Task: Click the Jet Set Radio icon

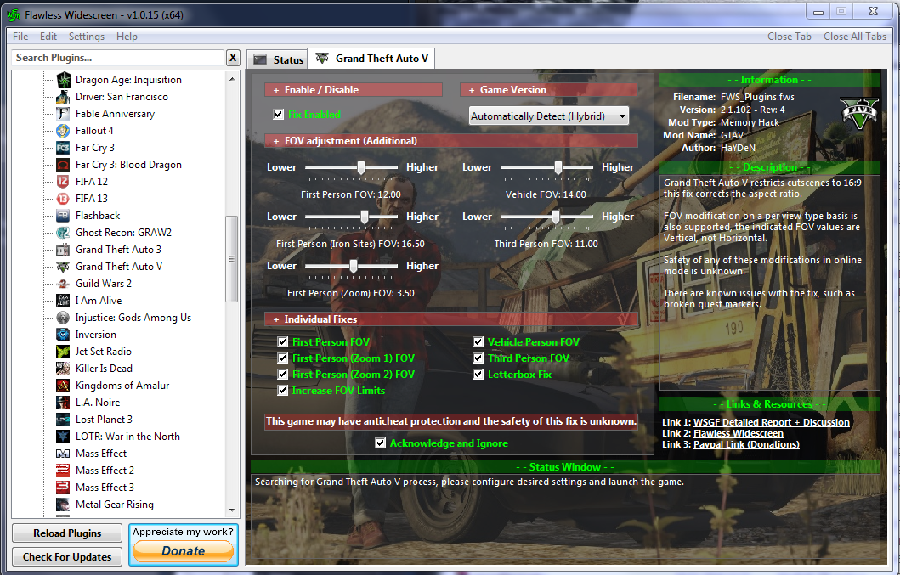Action: [x=63, y=352]
